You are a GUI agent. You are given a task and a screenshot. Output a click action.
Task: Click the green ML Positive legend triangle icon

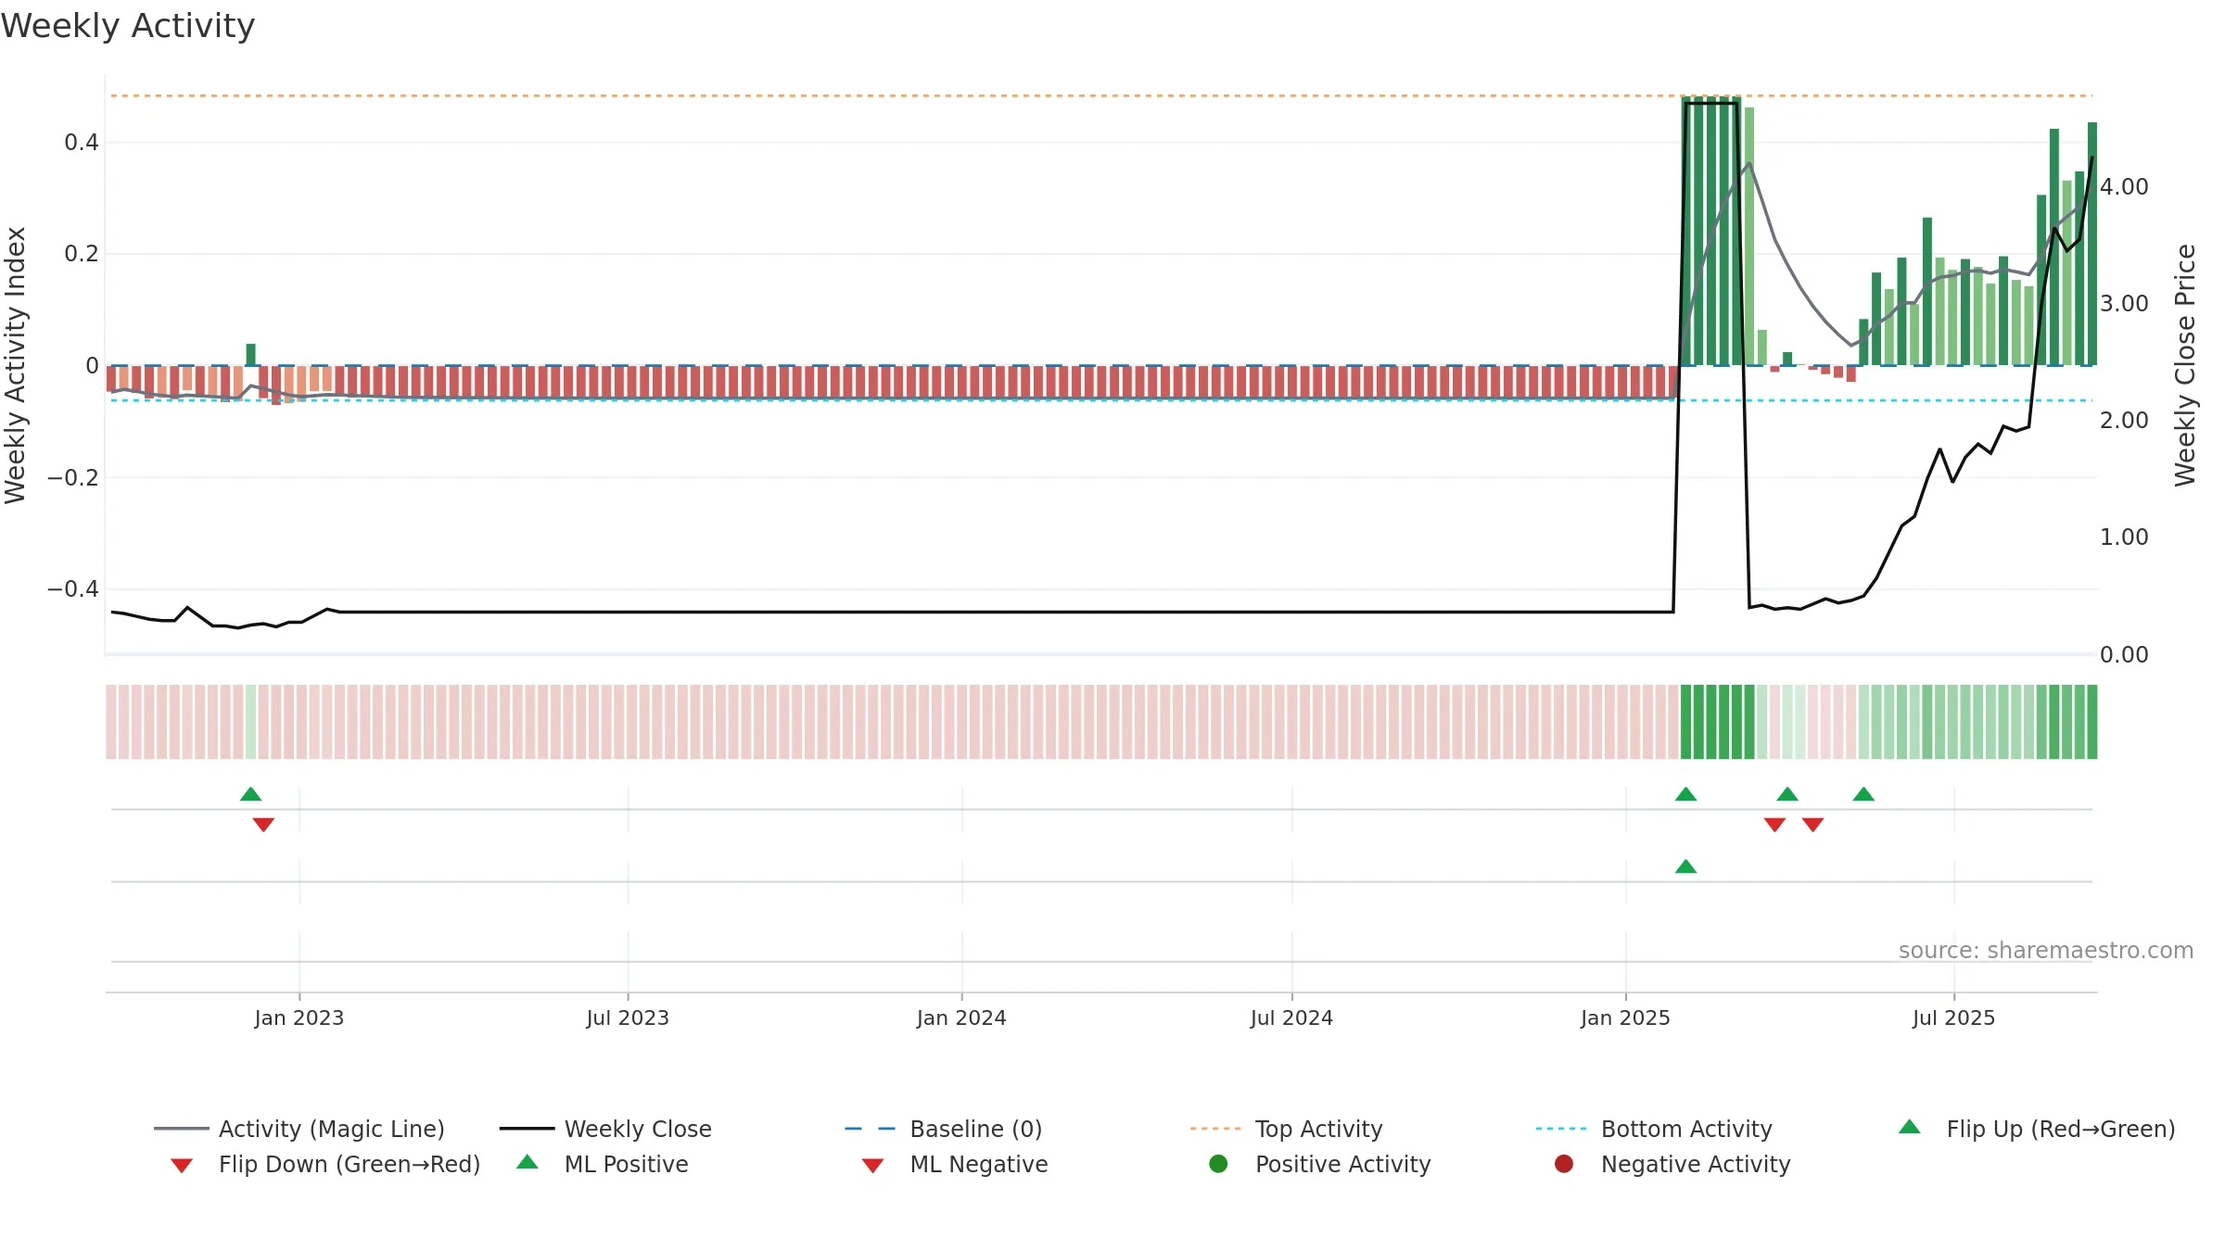coord(528,1162)
